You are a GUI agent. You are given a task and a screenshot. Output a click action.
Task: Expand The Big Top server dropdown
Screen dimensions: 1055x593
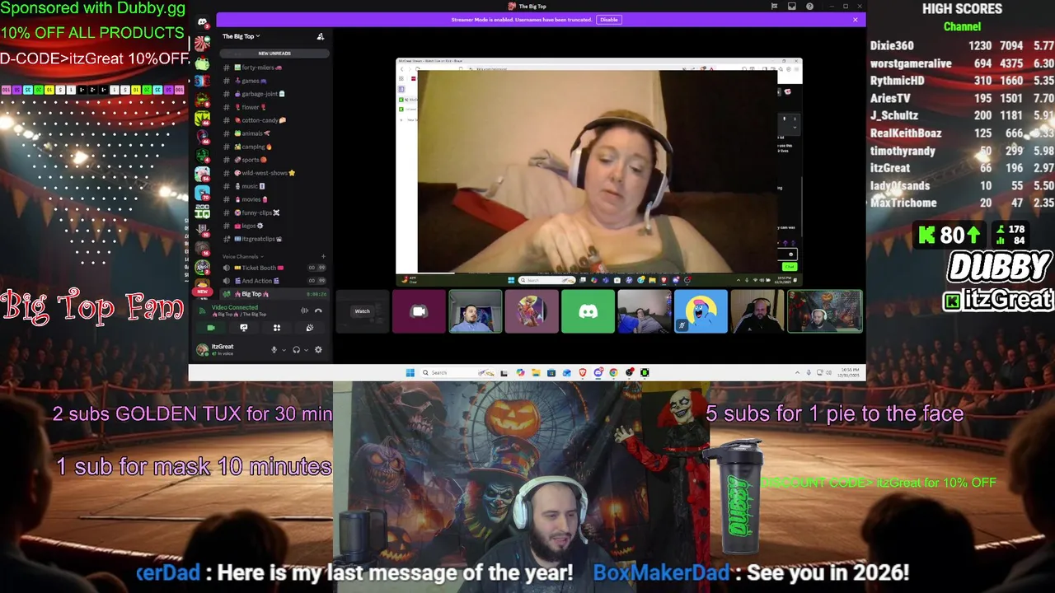(241, 36)
